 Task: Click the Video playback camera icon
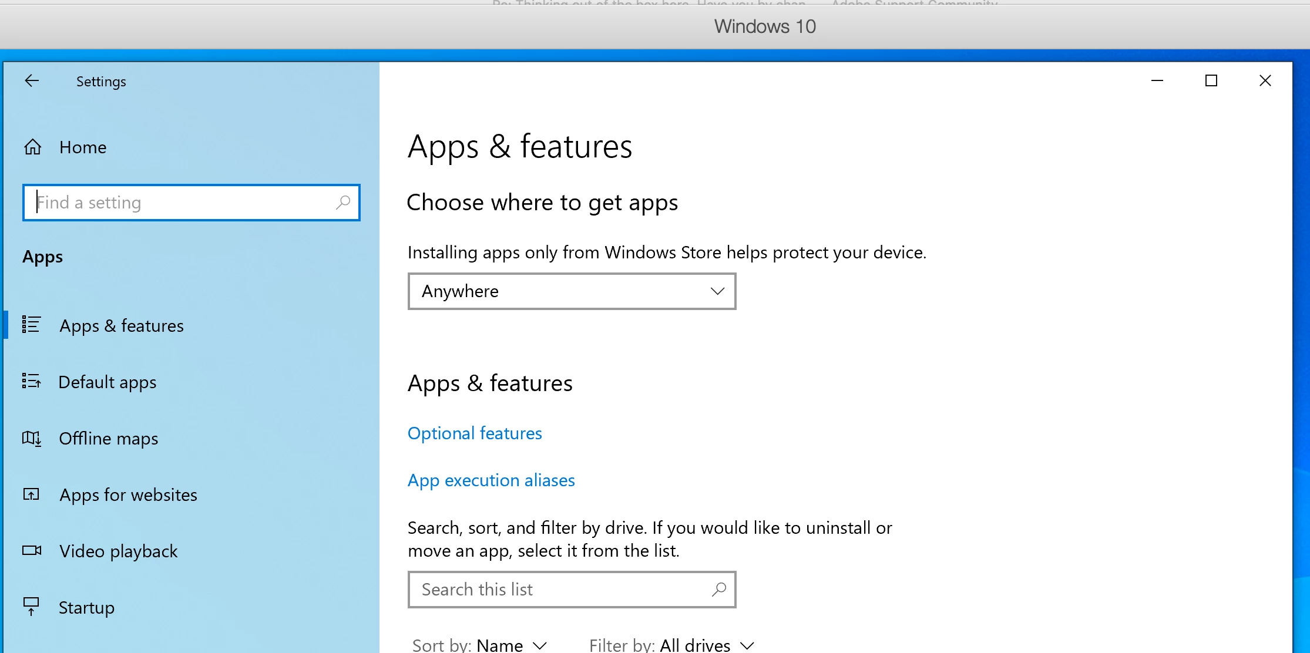point(31,551)
